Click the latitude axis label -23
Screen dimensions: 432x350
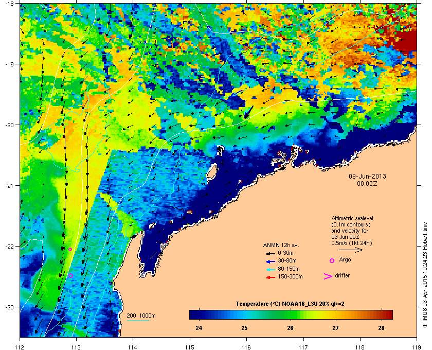pyautogui.click(x=9, y=307)
